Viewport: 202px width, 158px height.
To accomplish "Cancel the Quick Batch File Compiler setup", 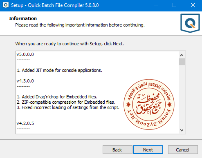I will 183,150.
